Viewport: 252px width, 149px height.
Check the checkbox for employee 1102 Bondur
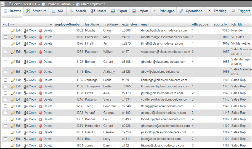(6, 62)
